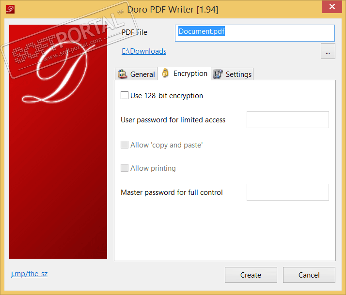Close the Doro PDF Writer window

332,7
